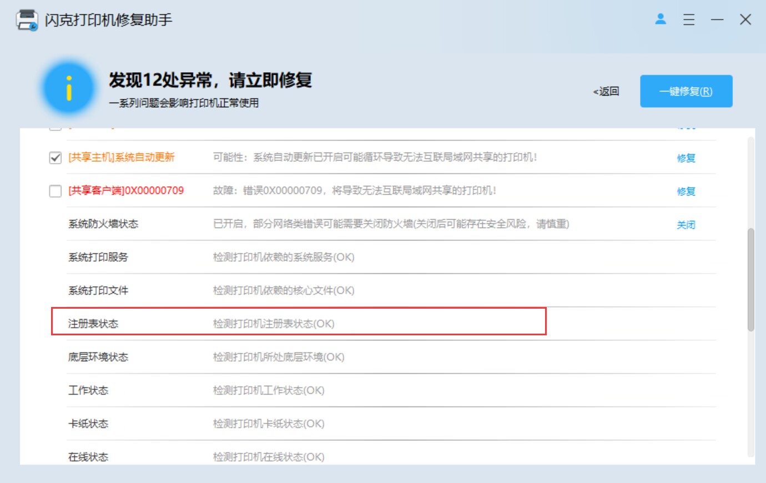
Task: Click the <返回 link
Action: [606, 91]
